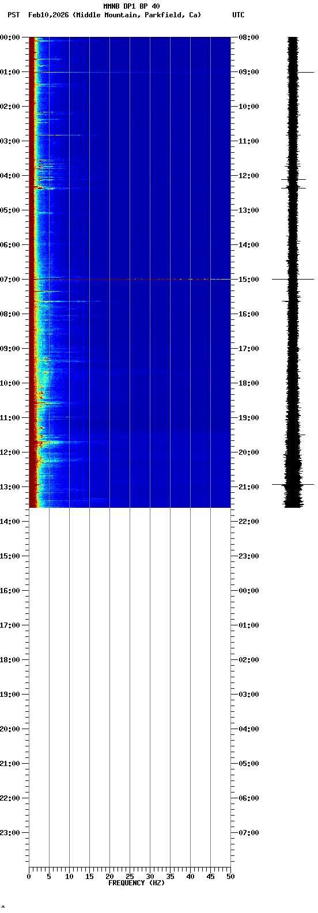Click the "25" frequency axis tick label

[130, 877]
